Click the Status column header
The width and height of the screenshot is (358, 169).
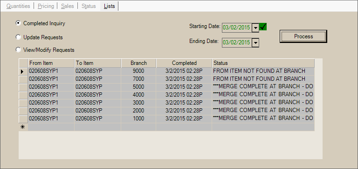(x=263, y=63)
